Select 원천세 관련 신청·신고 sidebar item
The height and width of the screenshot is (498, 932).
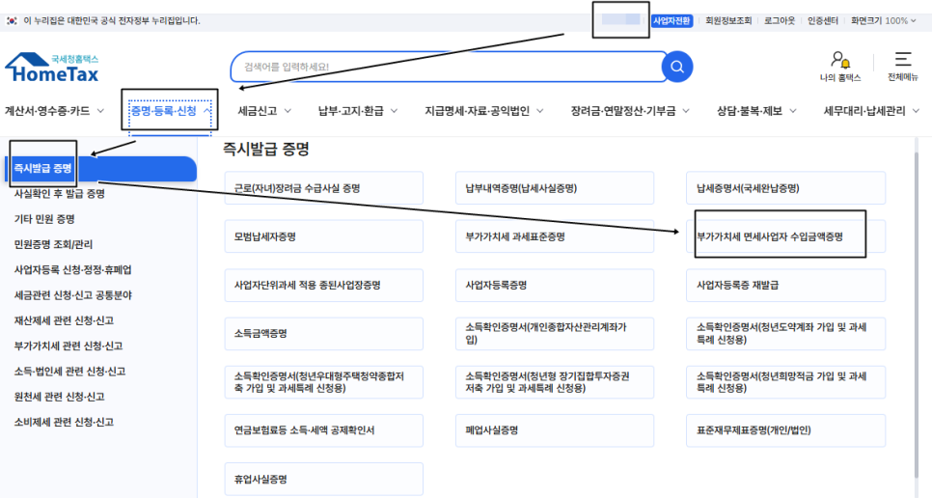pyautogui.click(x=60, y=397)
